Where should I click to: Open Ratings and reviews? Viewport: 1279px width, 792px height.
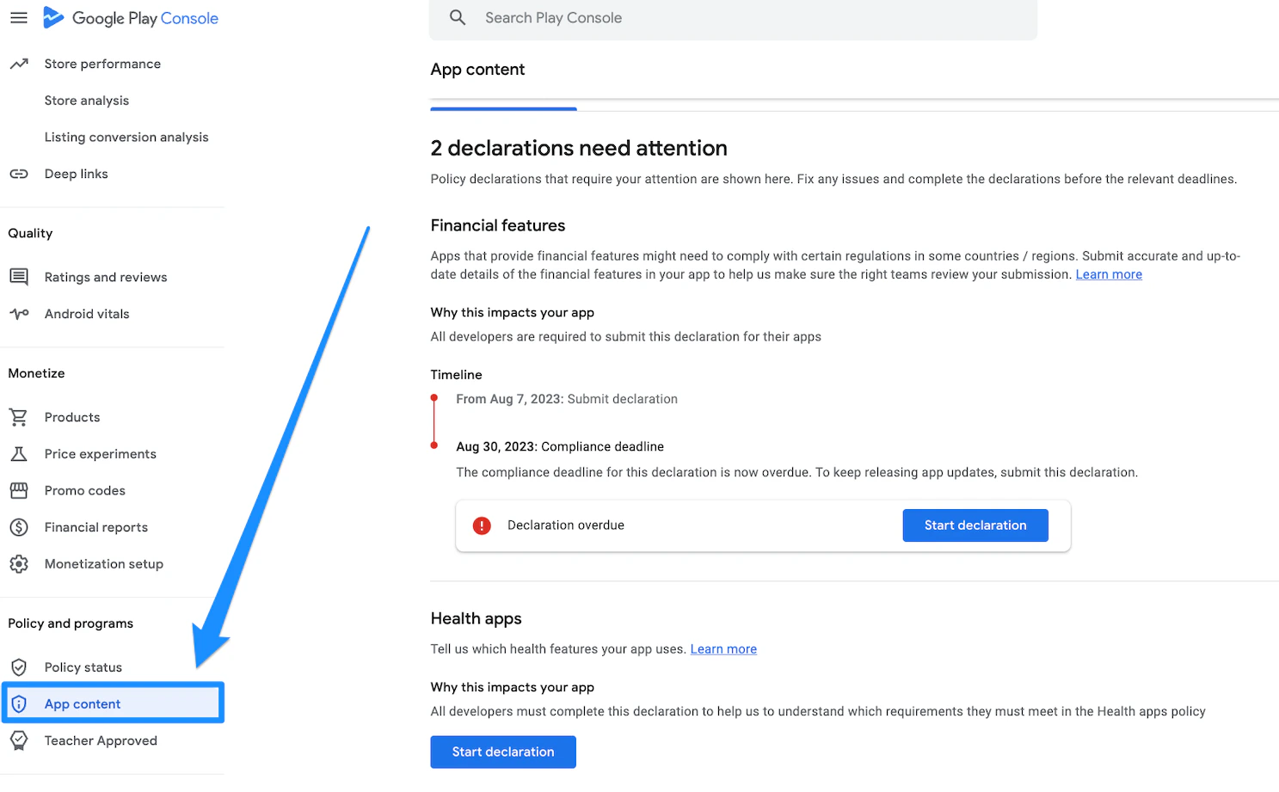106,277
